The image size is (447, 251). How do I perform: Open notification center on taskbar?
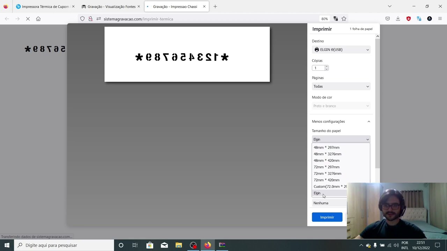click(437, 245)
